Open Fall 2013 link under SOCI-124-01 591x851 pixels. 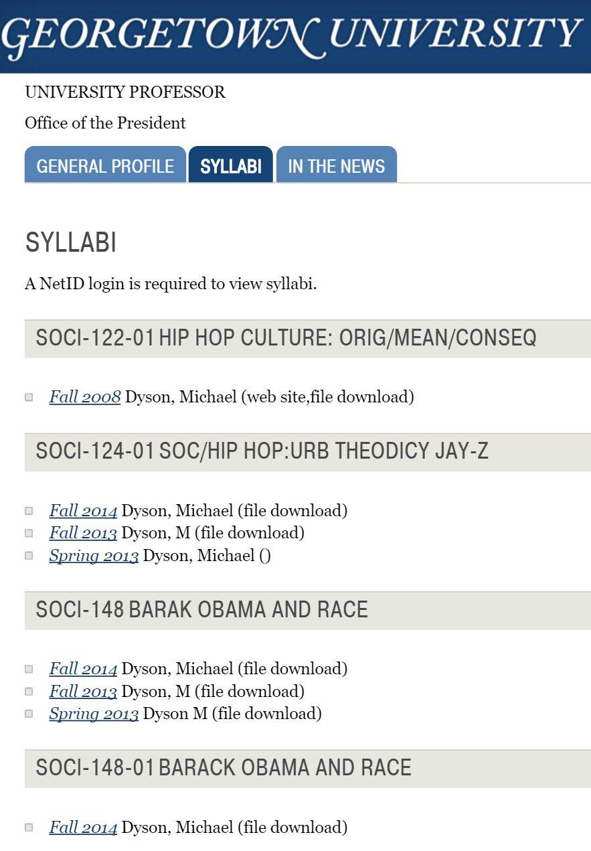83,533
